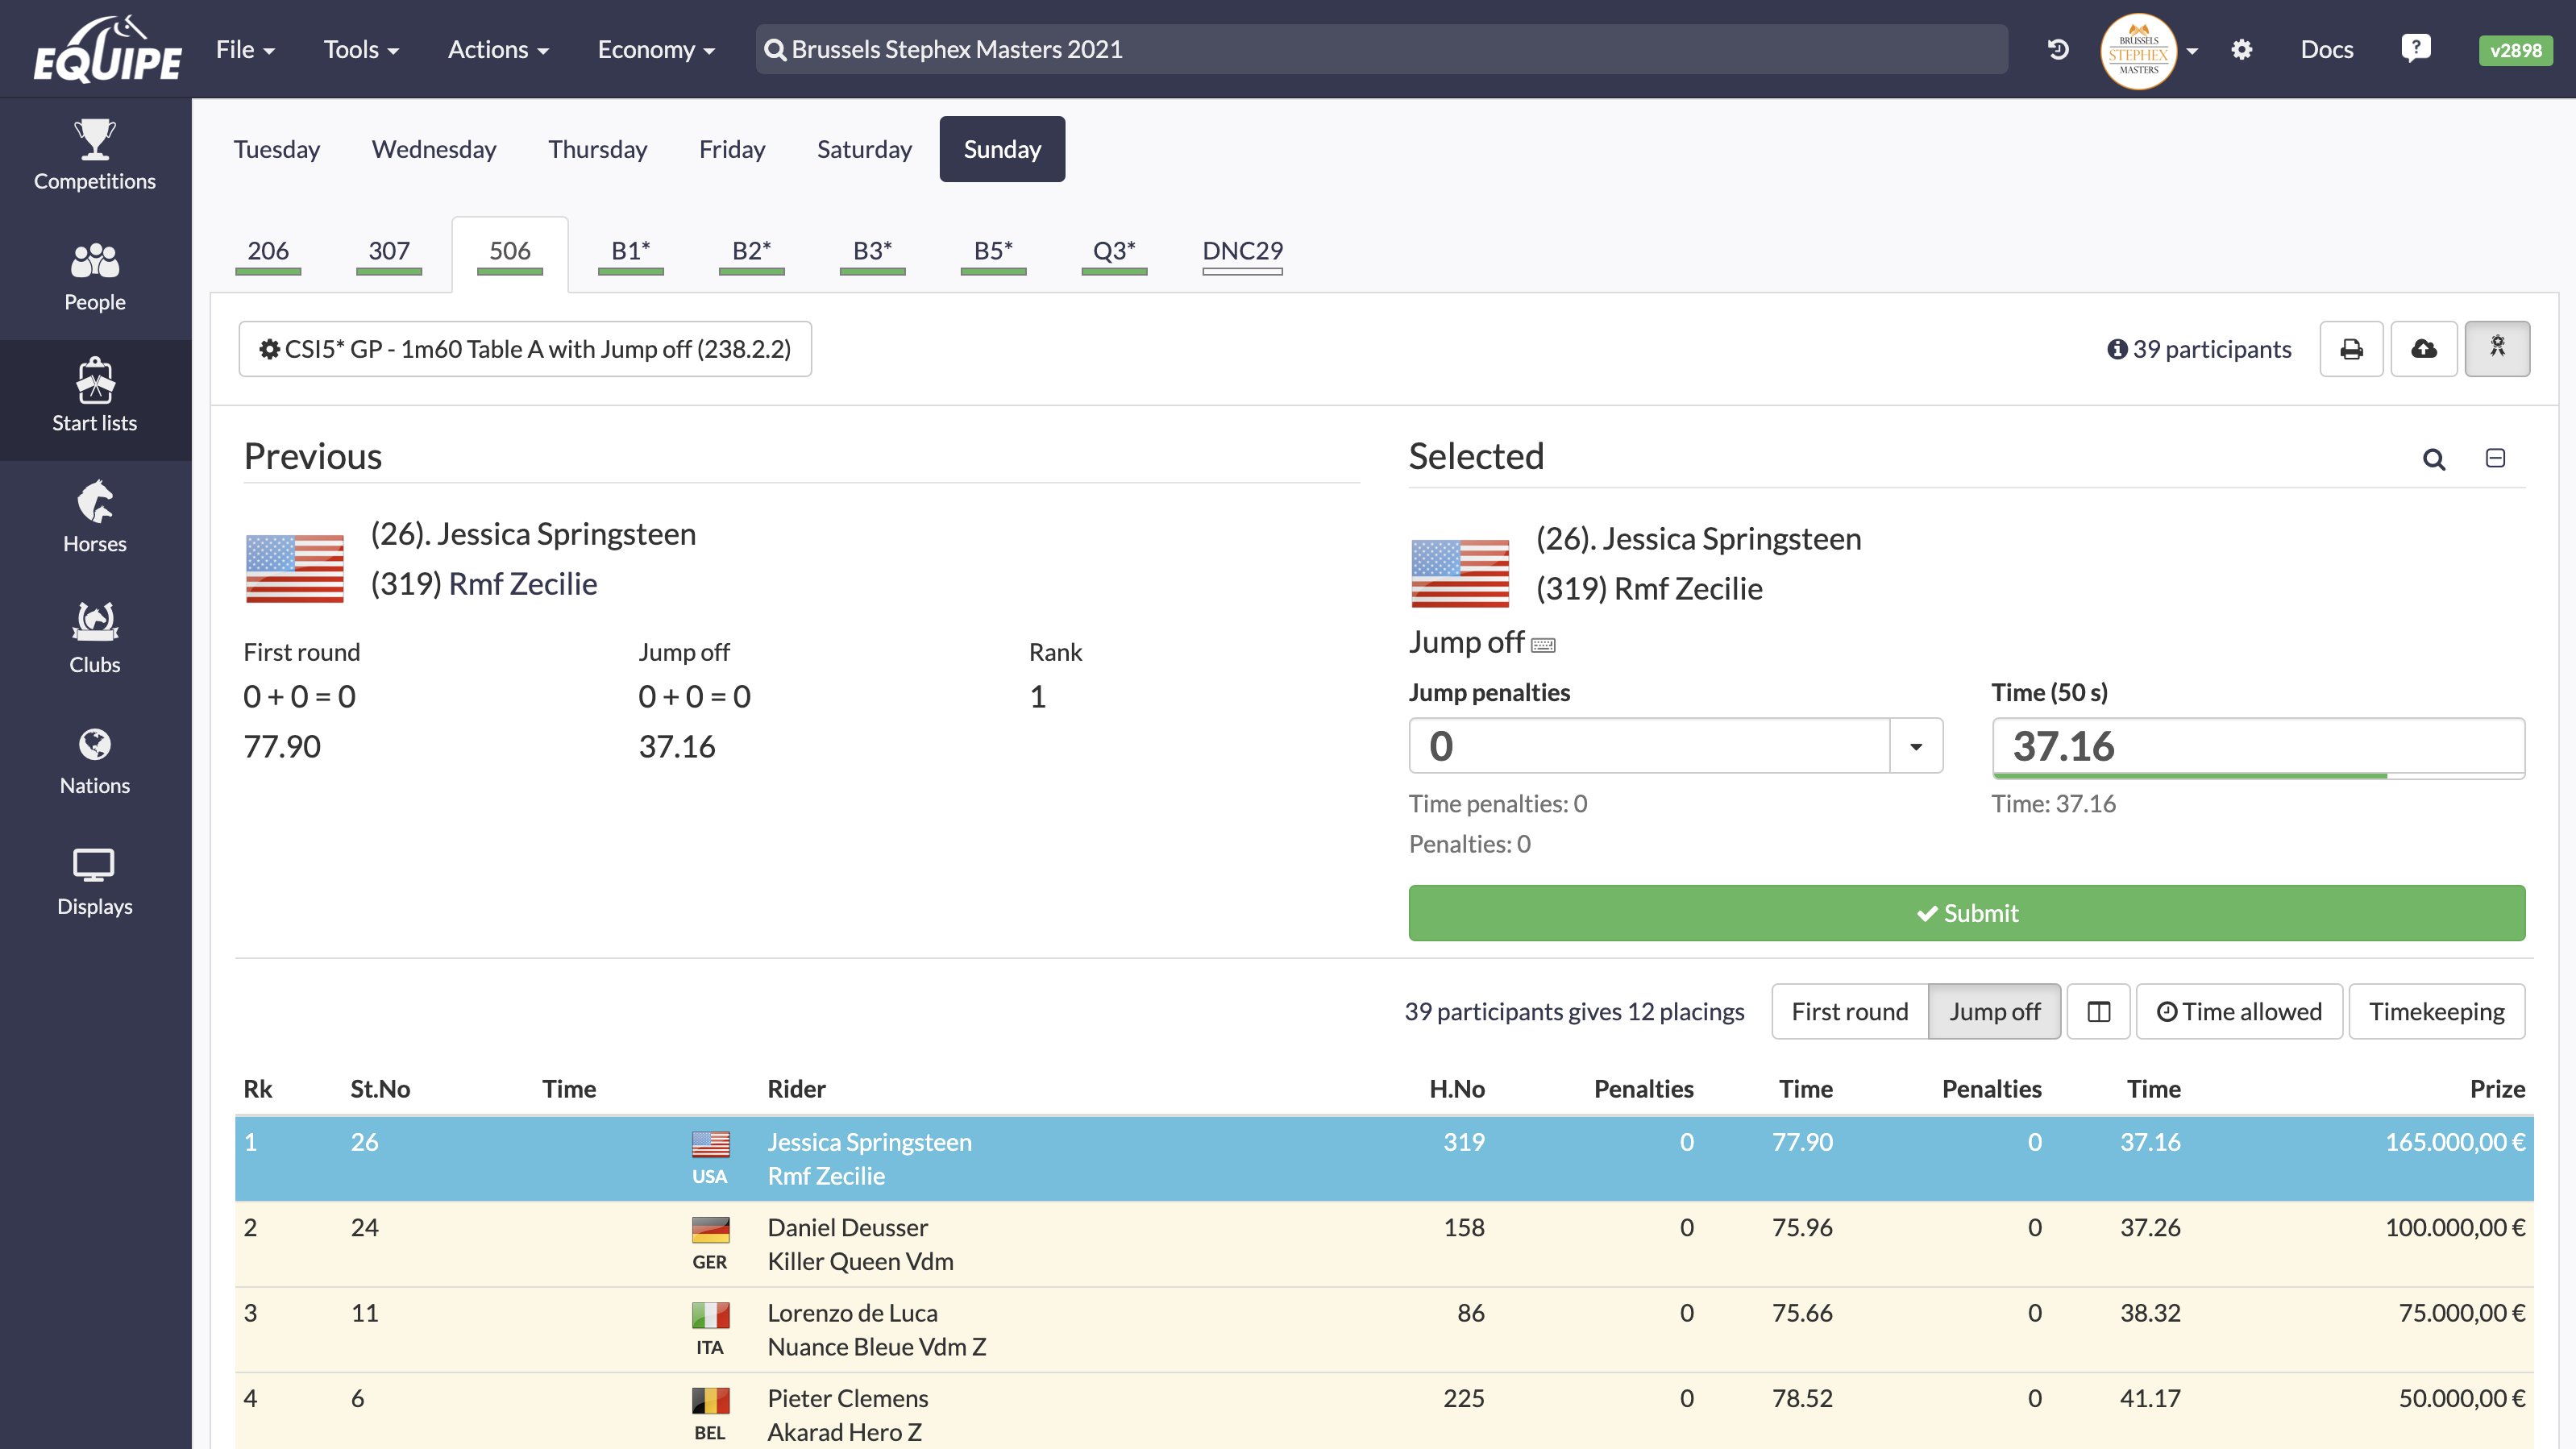The width and height of the screenshot is (2576, 1449).
Task: Select competition tab 506
Action: pos(509,250)
